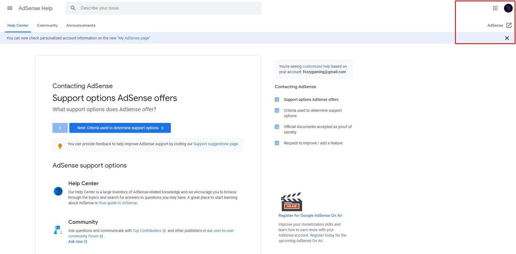Click the article icon beside Criteria used to determine
This screenshot has height=254, width=516.
pos(277,110)
